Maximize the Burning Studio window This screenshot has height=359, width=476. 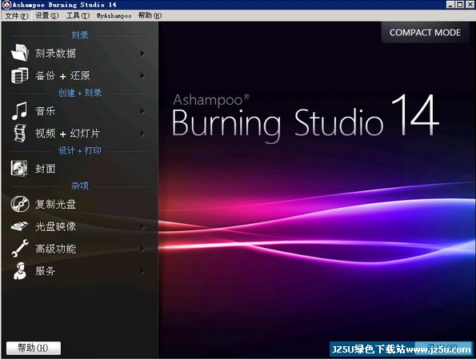pyautogui.click(x=459, y=5)
